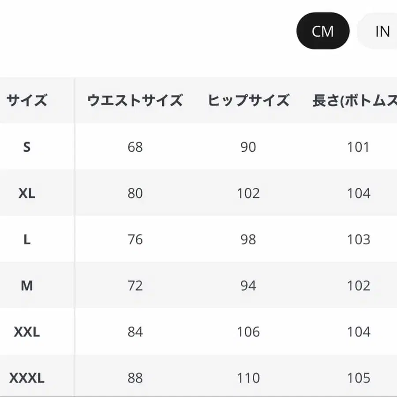Click hip value 102 for size XL

click(248, 193)
